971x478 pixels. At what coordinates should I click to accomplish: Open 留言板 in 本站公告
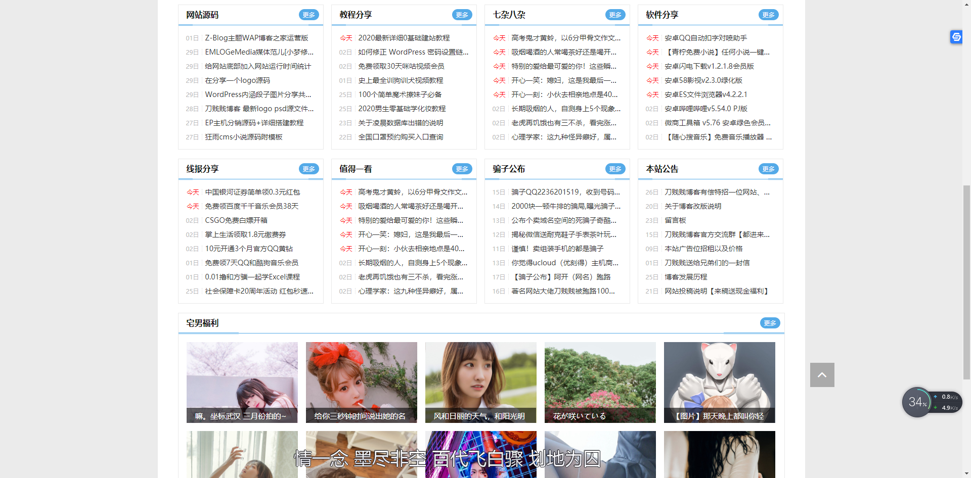tap(675, 220)
